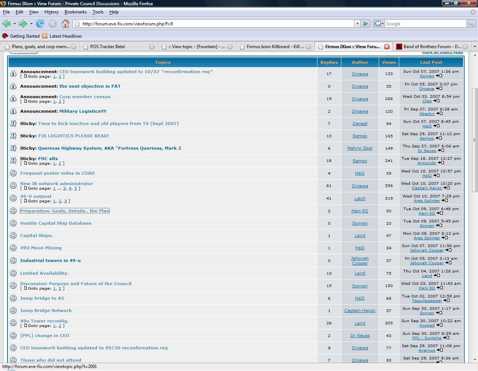
Task: Jump to latest post in Limited Availability row
Action: [437, 275]
